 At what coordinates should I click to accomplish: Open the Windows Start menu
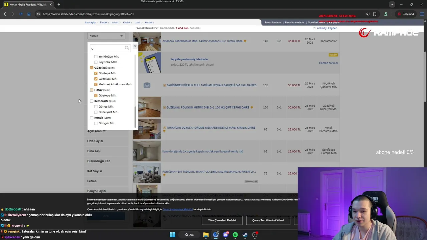coord(172,235)
